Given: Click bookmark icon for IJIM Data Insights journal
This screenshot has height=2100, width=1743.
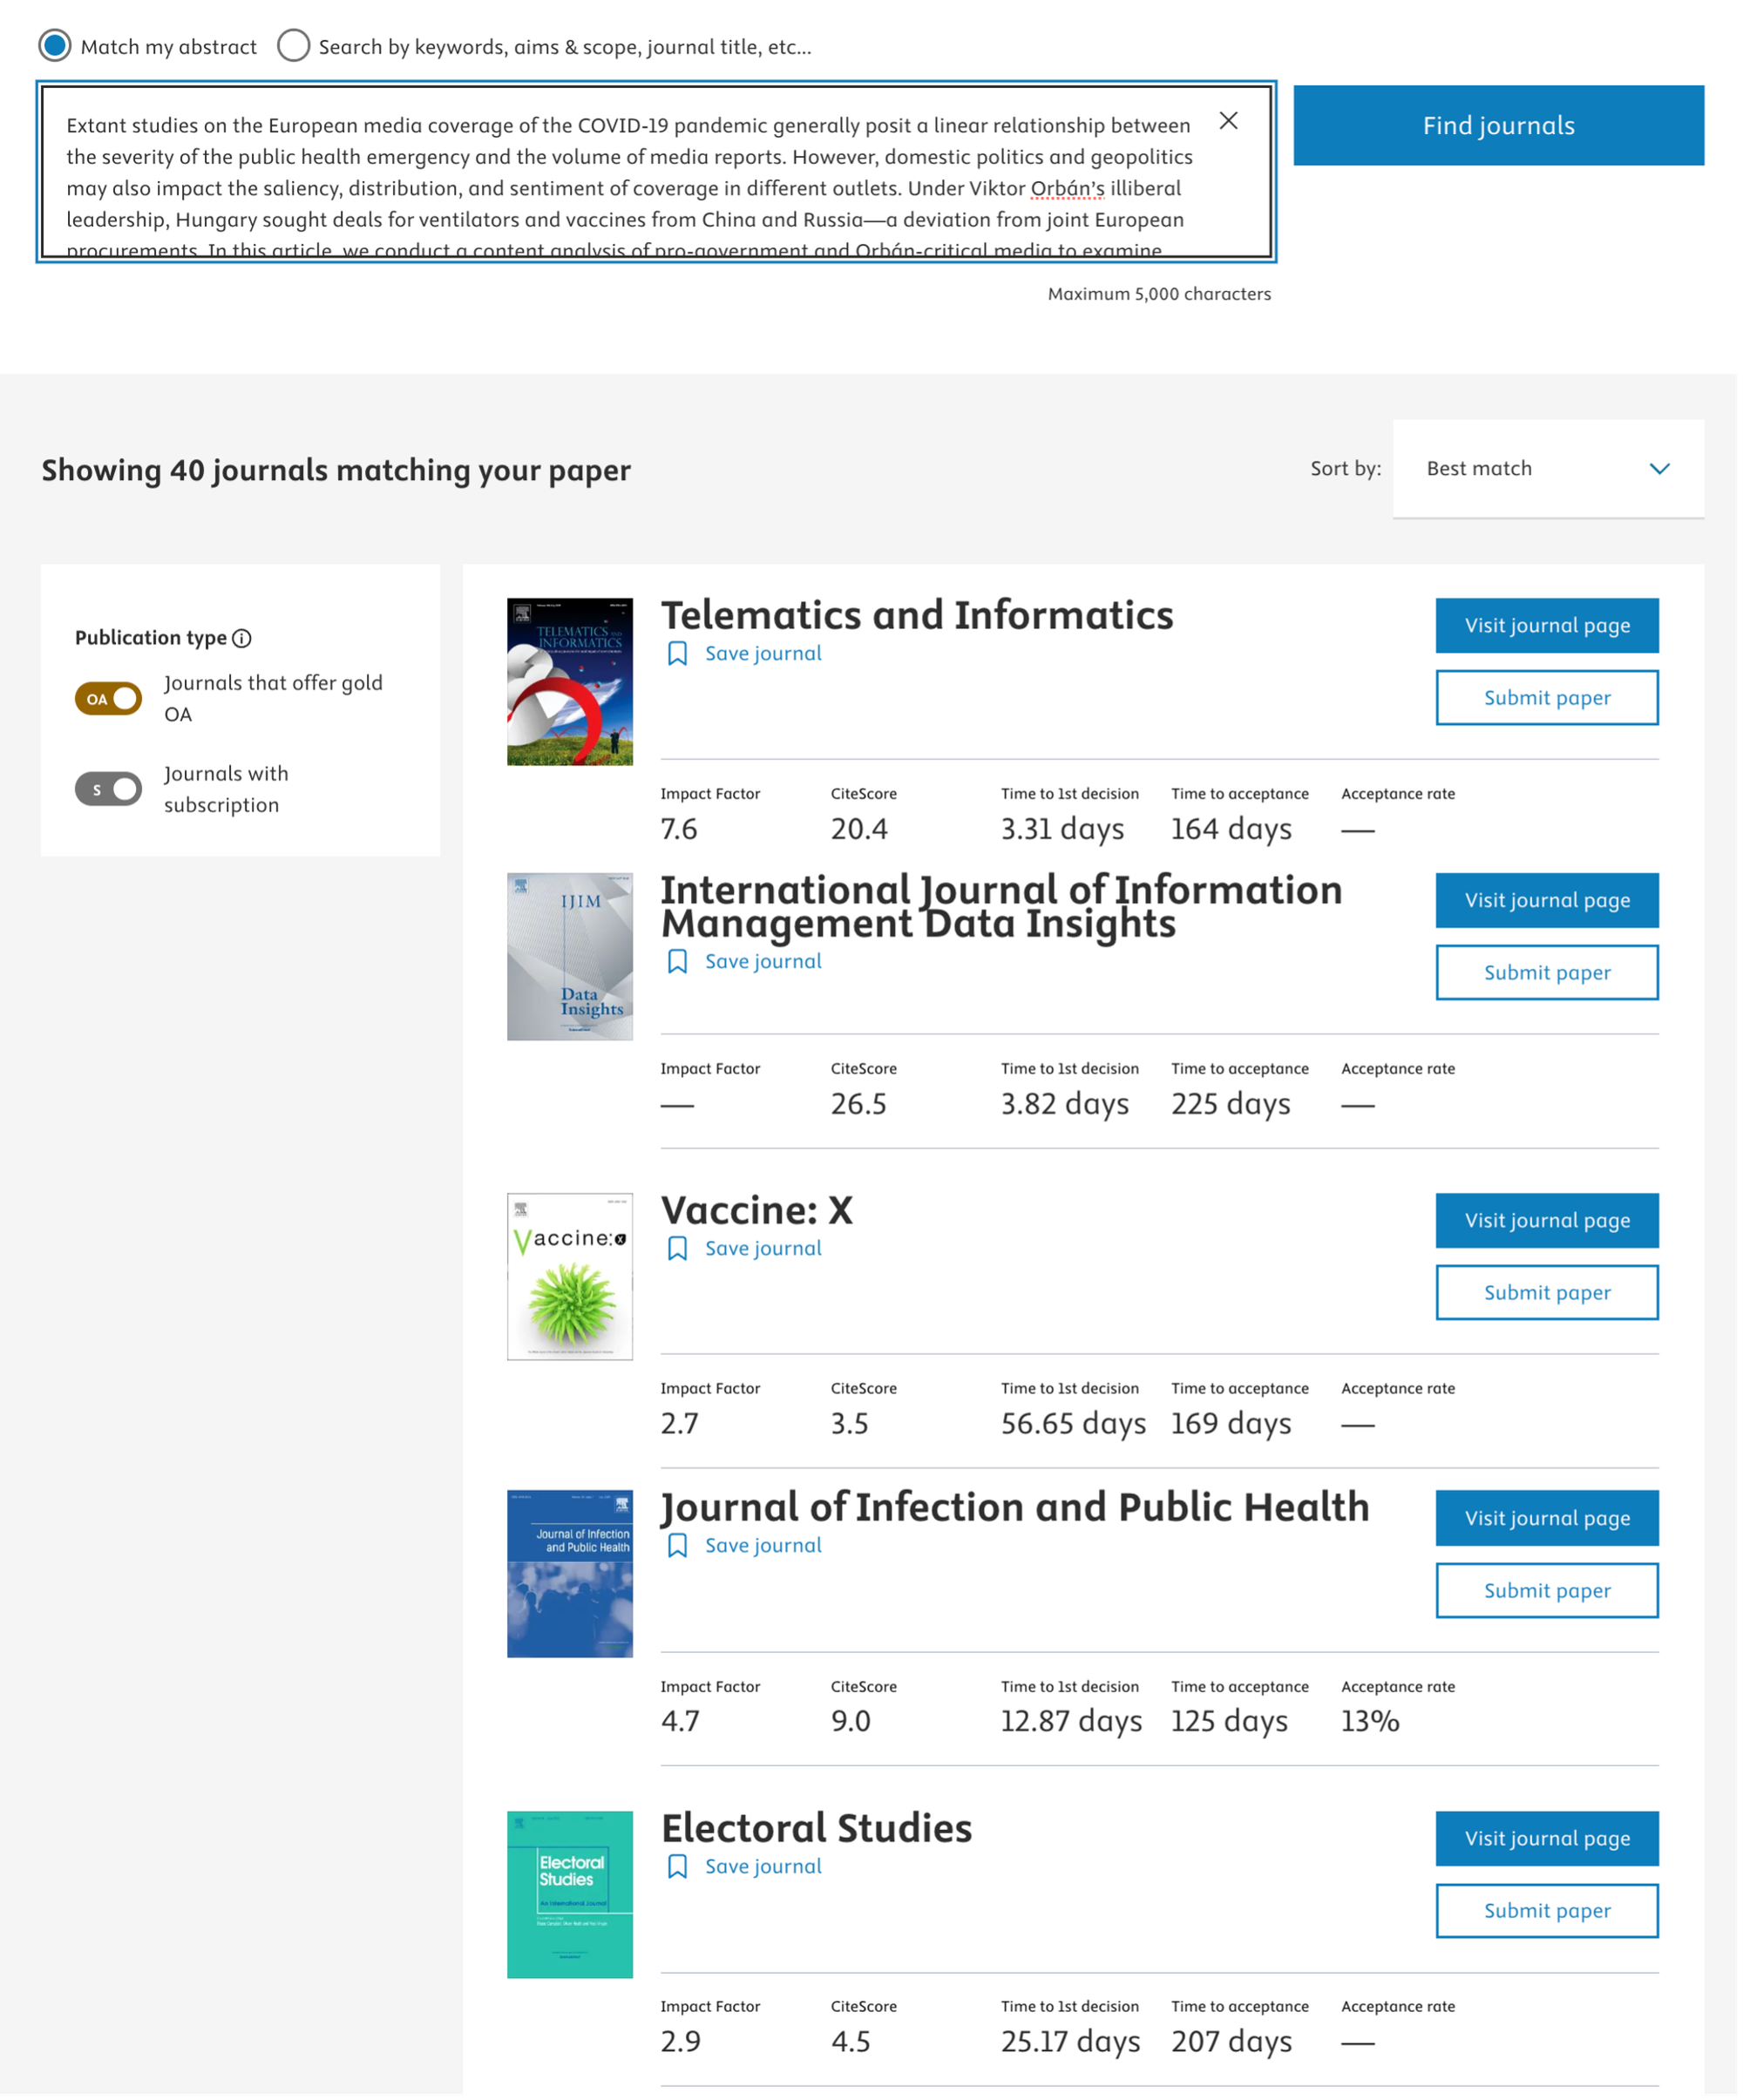Looking at the screenshot, I should tap(678, 963).
